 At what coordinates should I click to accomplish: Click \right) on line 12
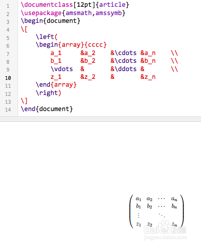[x=48, y=93]
